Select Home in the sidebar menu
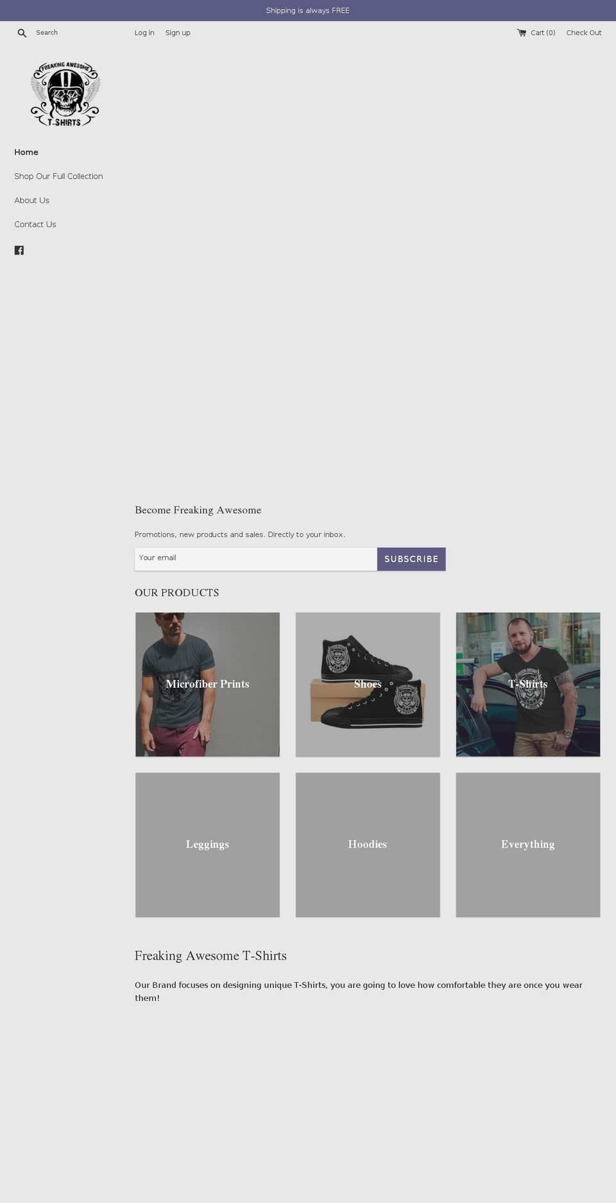616x1203 pixels. point(26,152)
